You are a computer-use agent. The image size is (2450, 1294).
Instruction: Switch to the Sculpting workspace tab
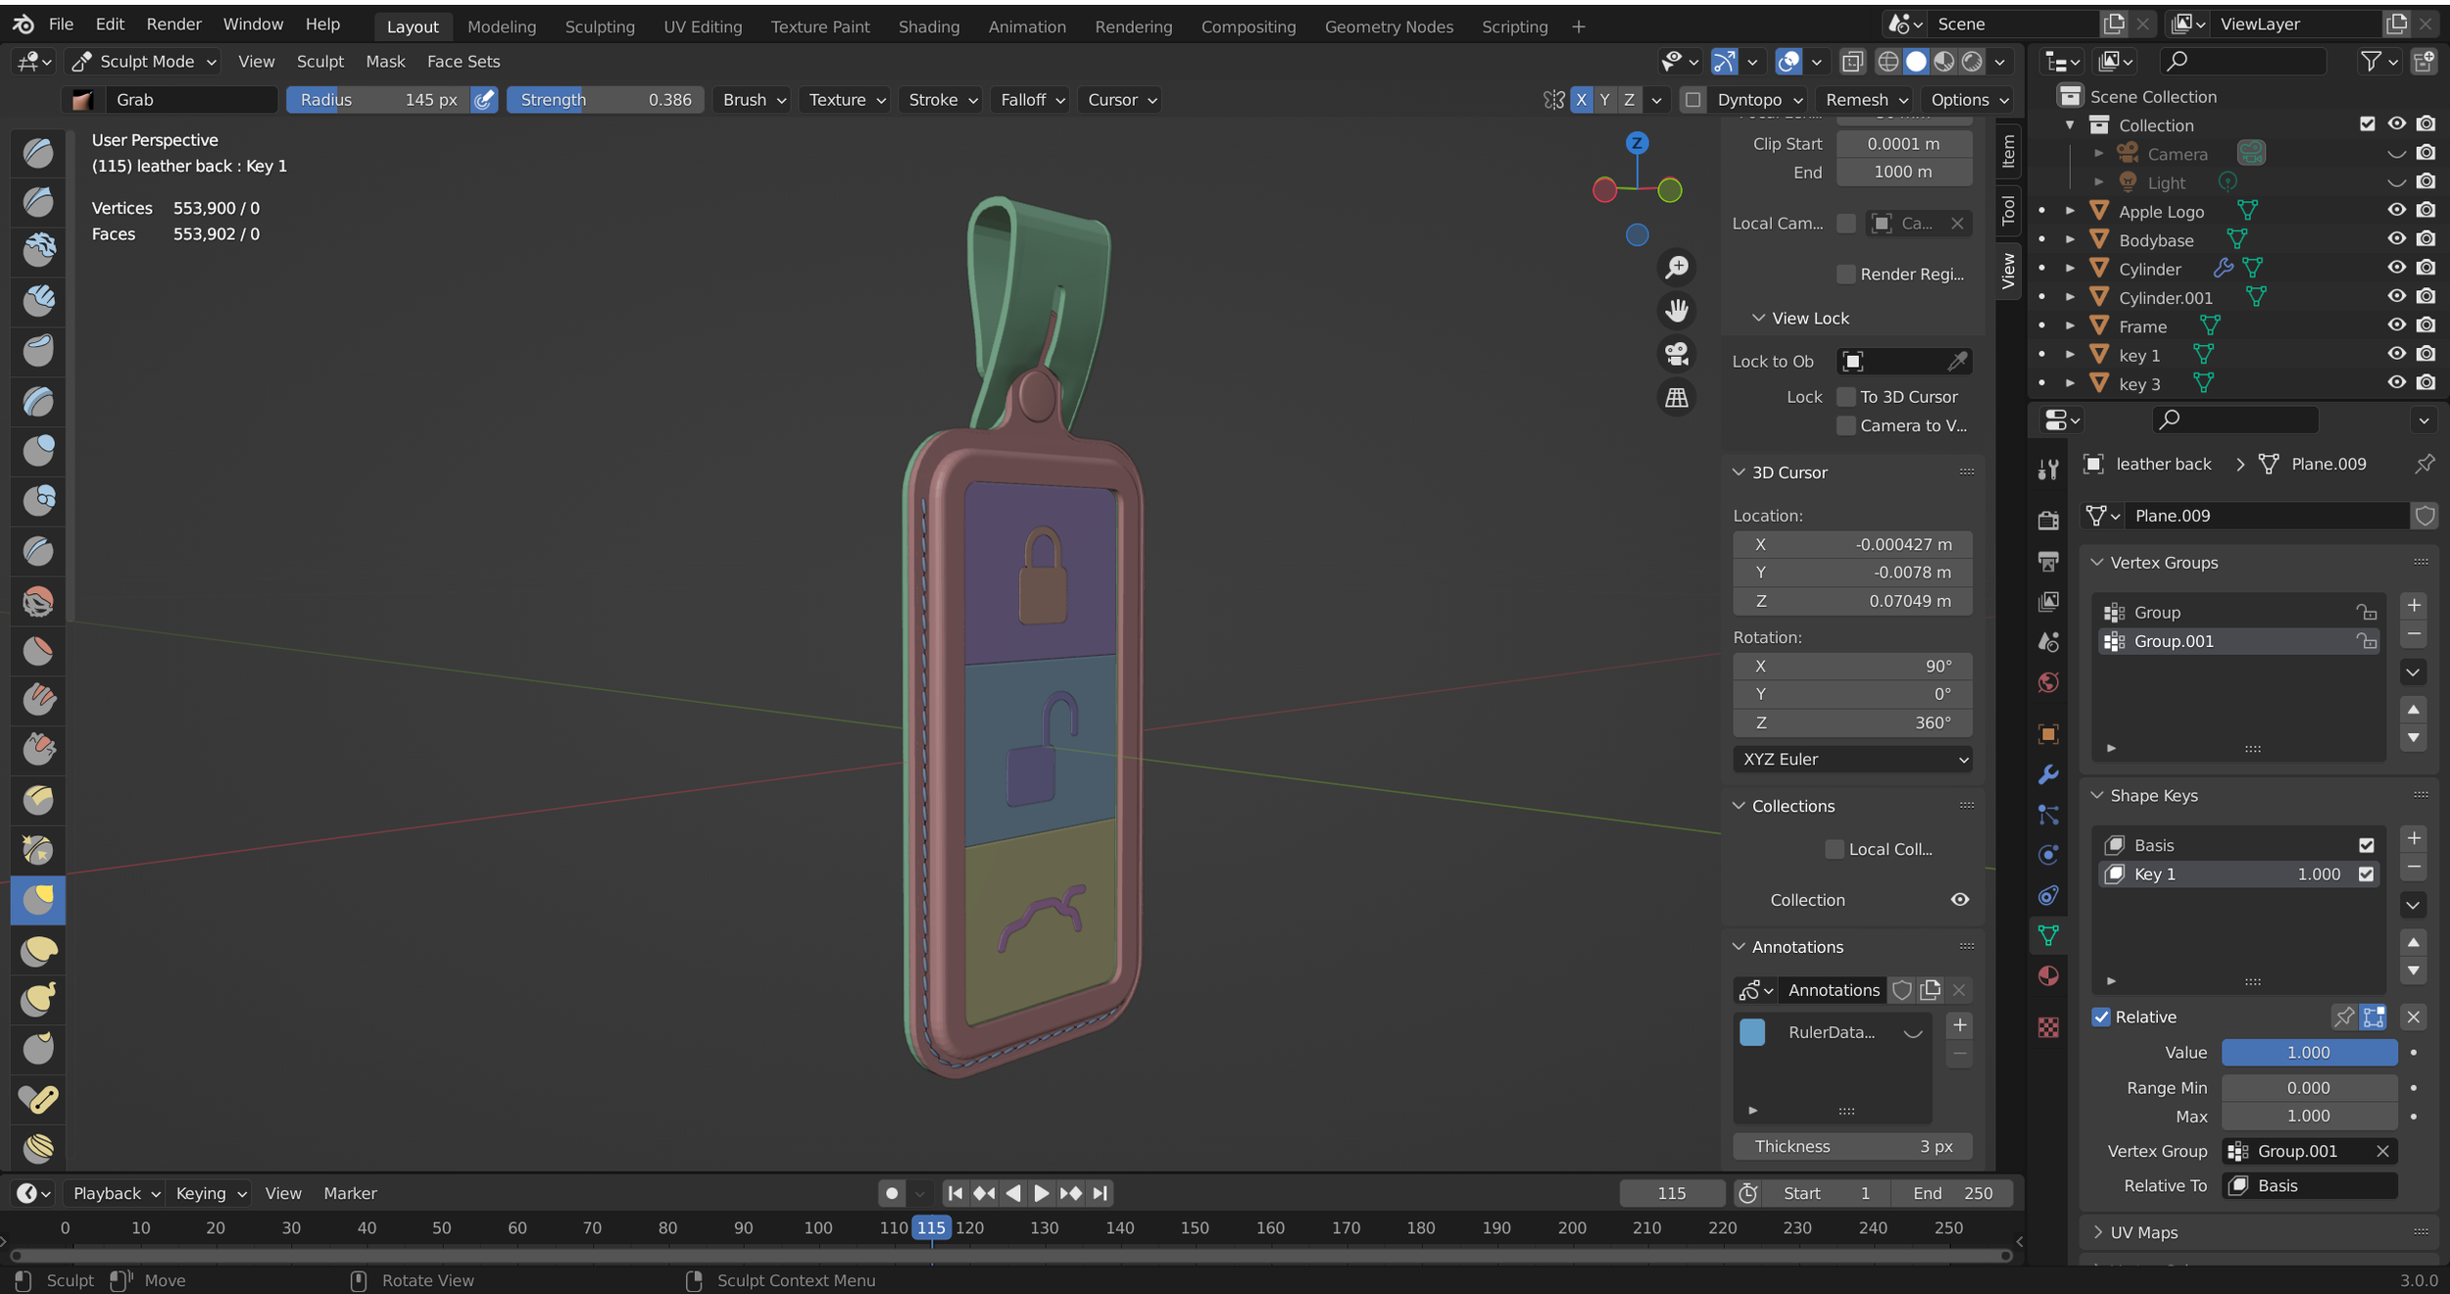pos(600,26)
